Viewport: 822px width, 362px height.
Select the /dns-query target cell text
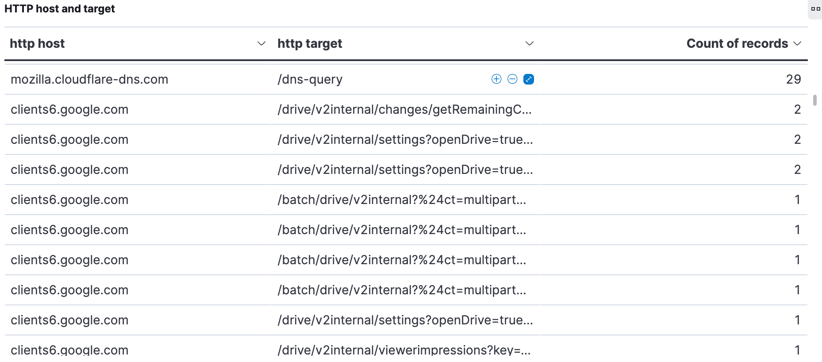310,80
